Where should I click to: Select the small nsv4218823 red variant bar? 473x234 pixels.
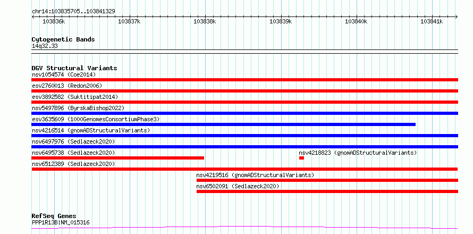point(301,158)
